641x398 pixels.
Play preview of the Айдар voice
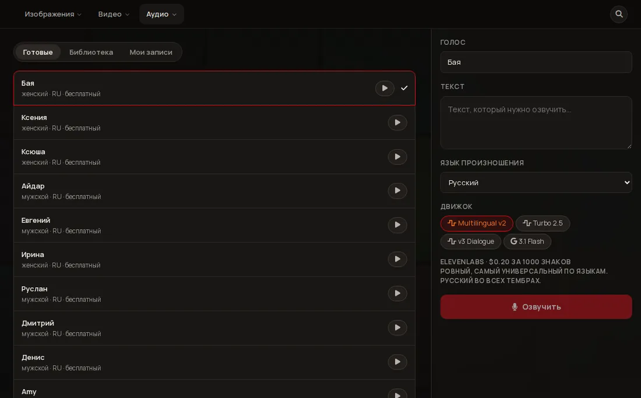[x=397, y=191]
